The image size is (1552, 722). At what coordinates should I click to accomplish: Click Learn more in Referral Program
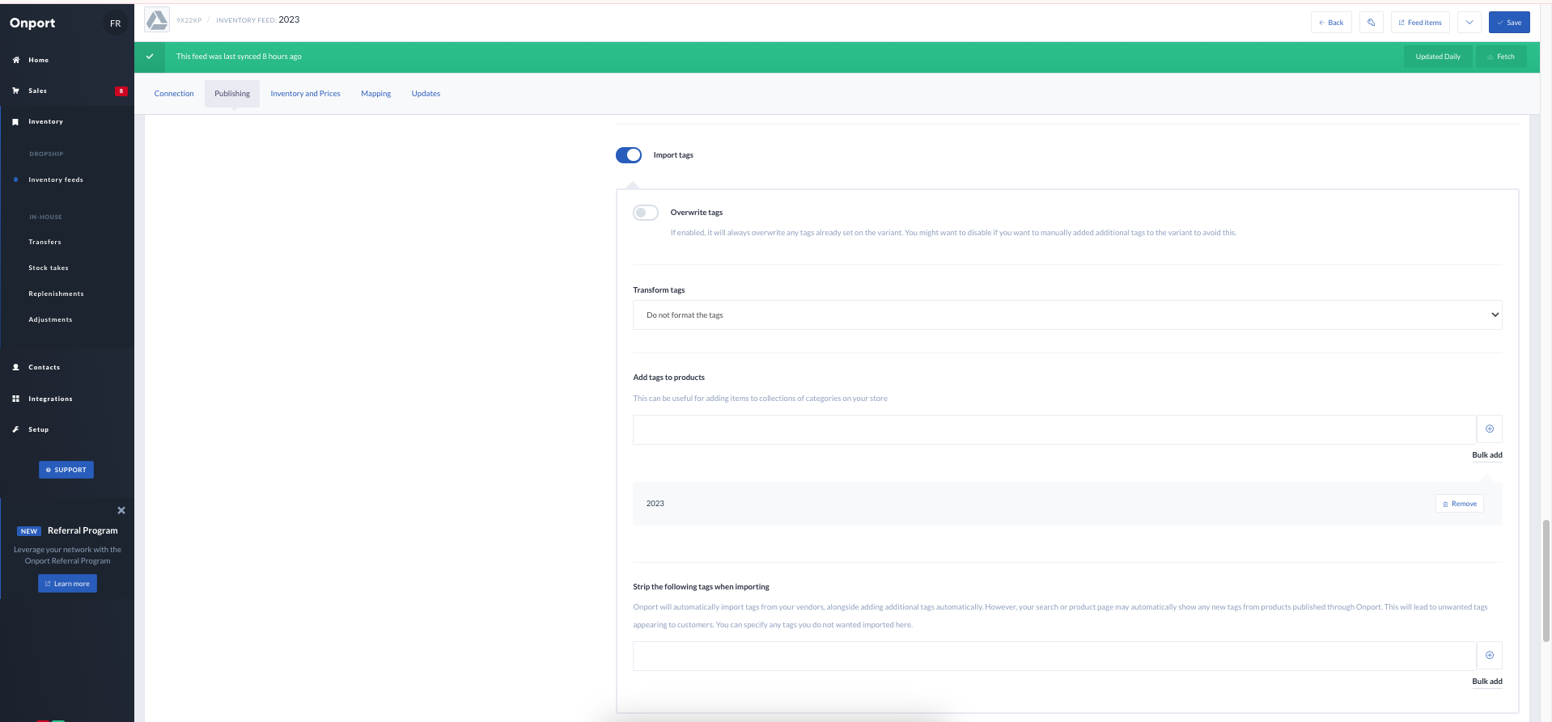pyautogui.click(x=67, y=584)
